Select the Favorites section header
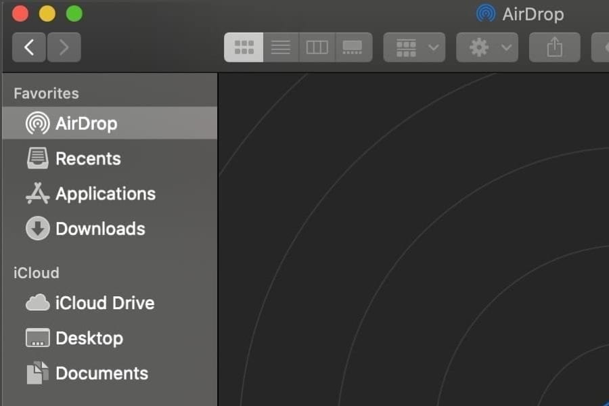 45,93
